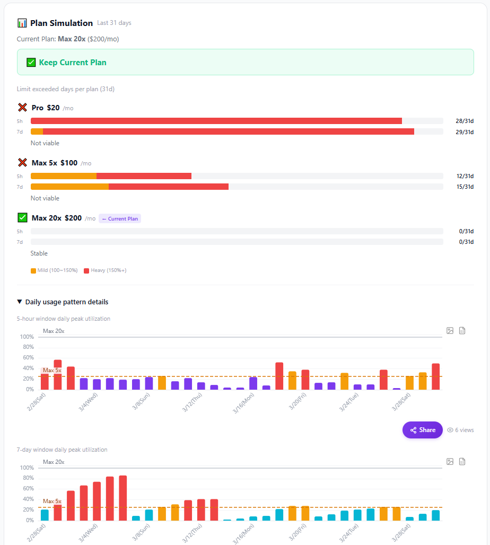Click the Max 5x 7d orange mild segment
Screen dimensions: 490x545
pos(69,187)
